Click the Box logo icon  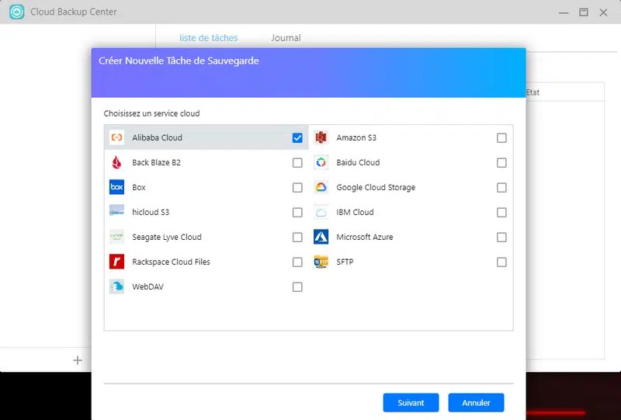pyautogui.click(x=116, y=187)
